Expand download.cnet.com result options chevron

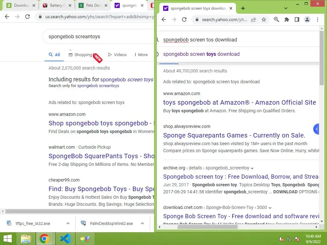point(270,208)
